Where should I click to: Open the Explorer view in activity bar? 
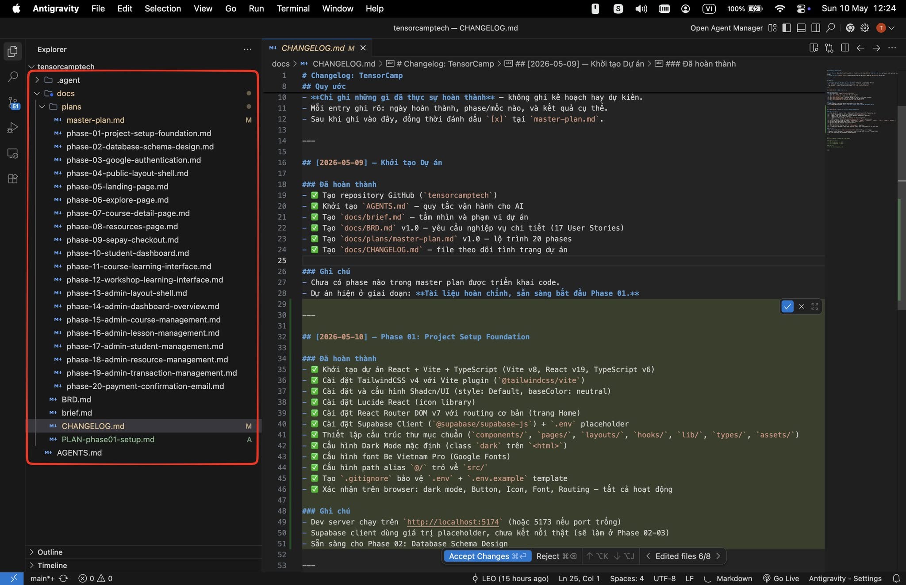pyautogui.click(x=13, y=51)
